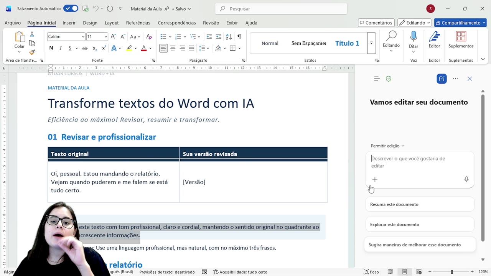Image resolution: width=491 pixels, height=276 pixels.
Task: Click the Cut scissors icon
Action: pos(32,34)
